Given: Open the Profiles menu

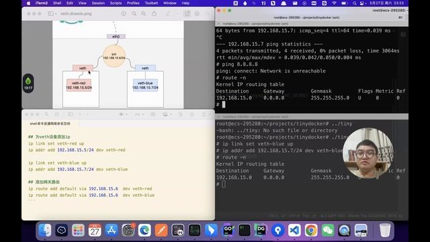Looking at the screenshot, I should click(x=133, y=3).
